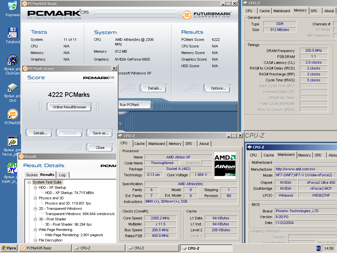Viewport: 337px width, 253px height.
Task: Collapse the 2D - Transparent Windows node
Action: [35, 209]
